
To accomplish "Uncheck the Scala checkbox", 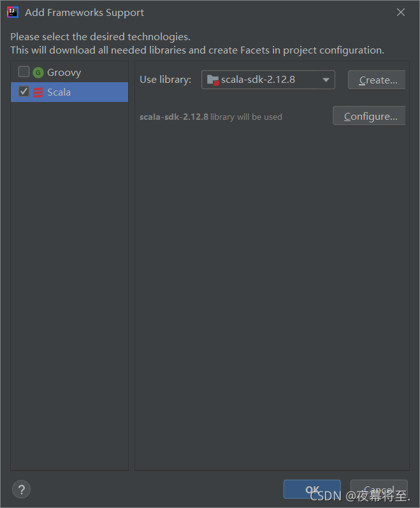I will coord(24,91).
